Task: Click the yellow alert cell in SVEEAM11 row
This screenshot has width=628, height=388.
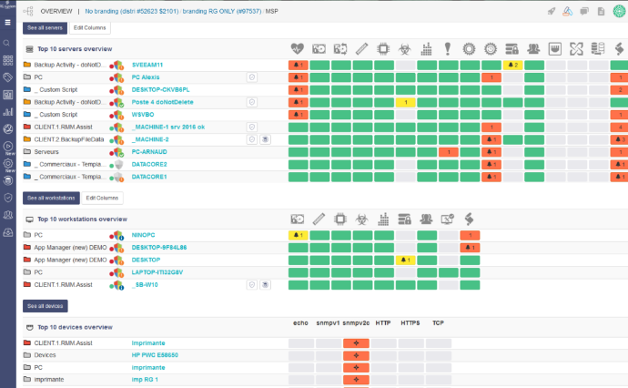Action: click(513, 66)
